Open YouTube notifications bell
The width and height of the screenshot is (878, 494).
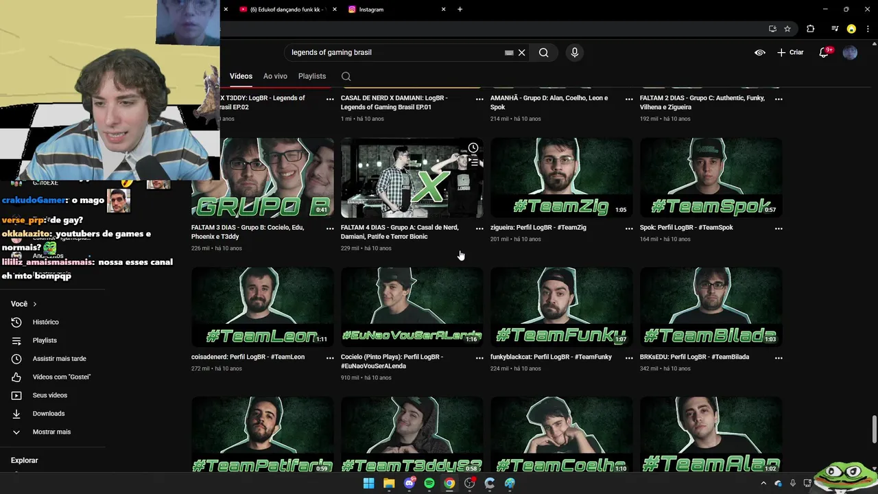(824, 52)
